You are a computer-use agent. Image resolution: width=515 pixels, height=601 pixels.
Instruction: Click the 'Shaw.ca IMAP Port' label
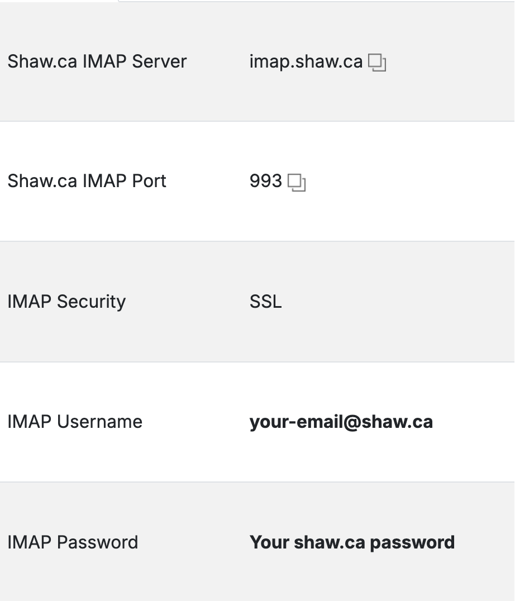tap(87, 181)
